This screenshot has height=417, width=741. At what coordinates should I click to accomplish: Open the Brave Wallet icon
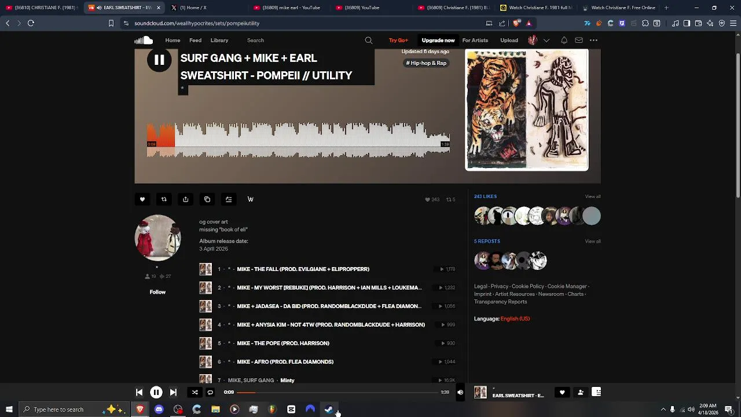point(698,23)
